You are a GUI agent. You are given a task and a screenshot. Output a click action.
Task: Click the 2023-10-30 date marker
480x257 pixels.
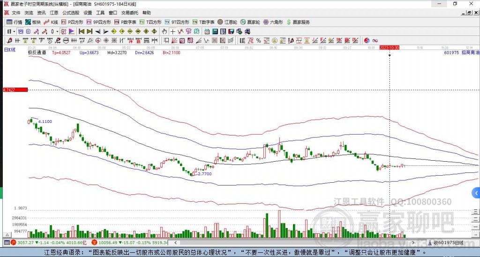[389, 48]
